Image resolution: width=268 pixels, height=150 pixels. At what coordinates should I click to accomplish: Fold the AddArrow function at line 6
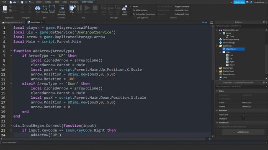coord(11,51)
